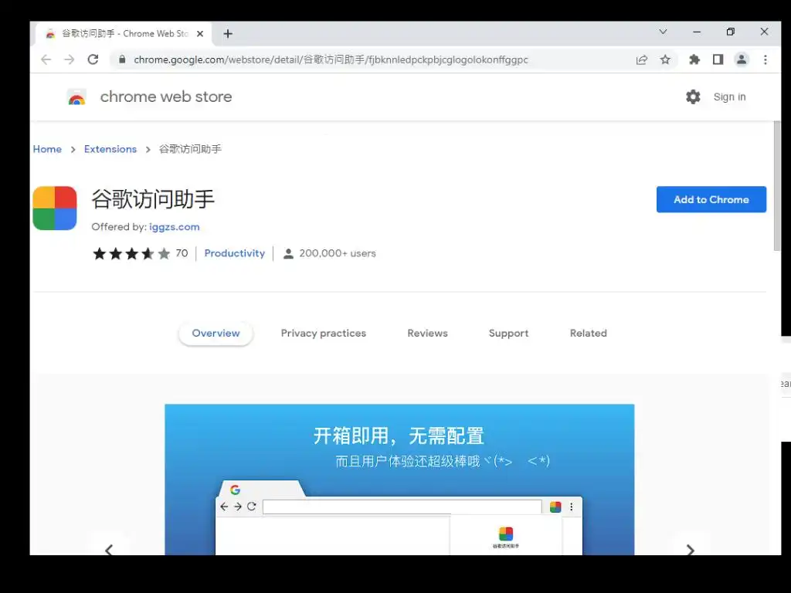Click the users person icon
791x593 pixels.
click(288, 253)
